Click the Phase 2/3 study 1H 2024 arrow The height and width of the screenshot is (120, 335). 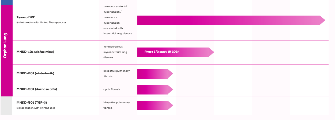point(176,52)
